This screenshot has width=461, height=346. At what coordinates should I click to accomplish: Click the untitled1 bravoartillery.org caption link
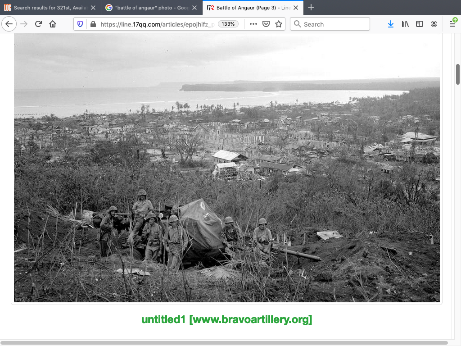tap(226, 320)
